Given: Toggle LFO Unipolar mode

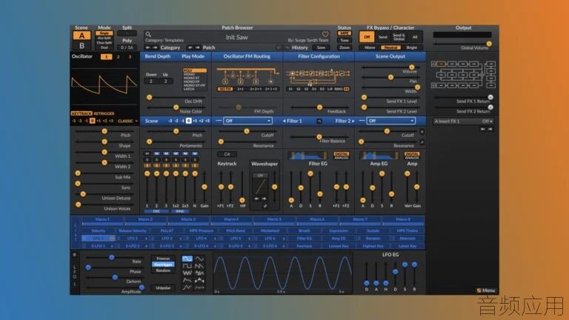Looking at the screenshot, I should 163,287.
